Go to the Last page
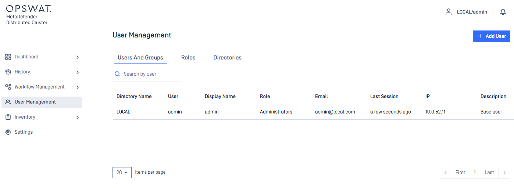Image resolution: width=514 pixels, height=188 pixels. click(x=489, y=173)
